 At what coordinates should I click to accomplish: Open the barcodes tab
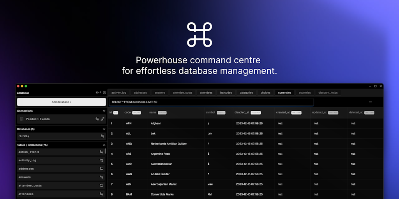[x=226, y=93]
